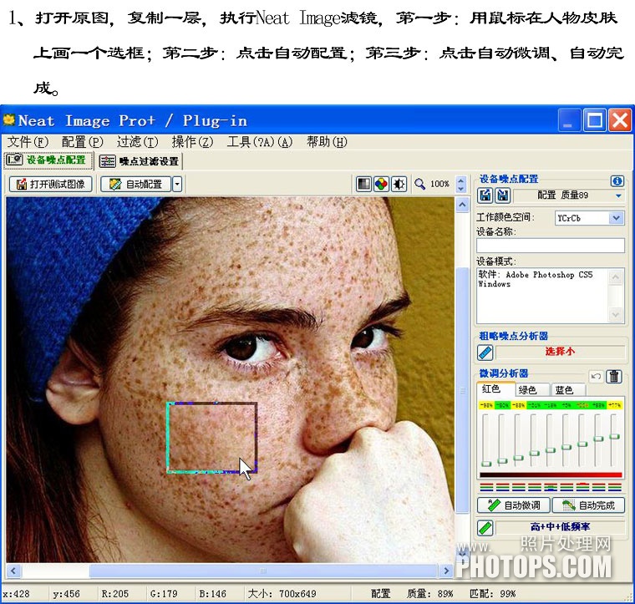Screen dimensions: 635x604
Task: Click the x:428 status bar value
Action: (x=16, y=594)
